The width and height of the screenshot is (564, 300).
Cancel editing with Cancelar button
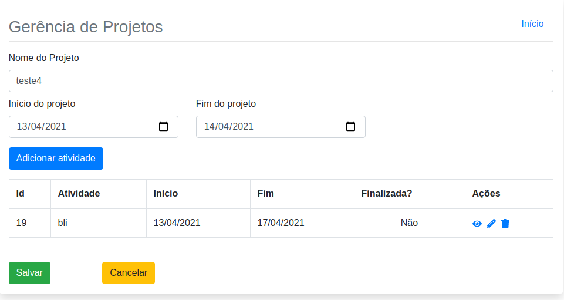point(129,272)
